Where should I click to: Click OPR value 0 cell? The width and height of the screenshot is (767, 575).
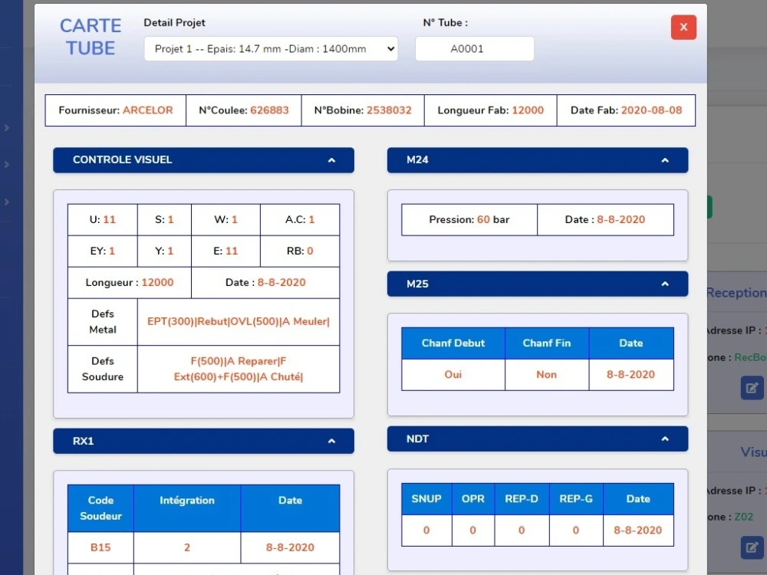coord(473,531)
